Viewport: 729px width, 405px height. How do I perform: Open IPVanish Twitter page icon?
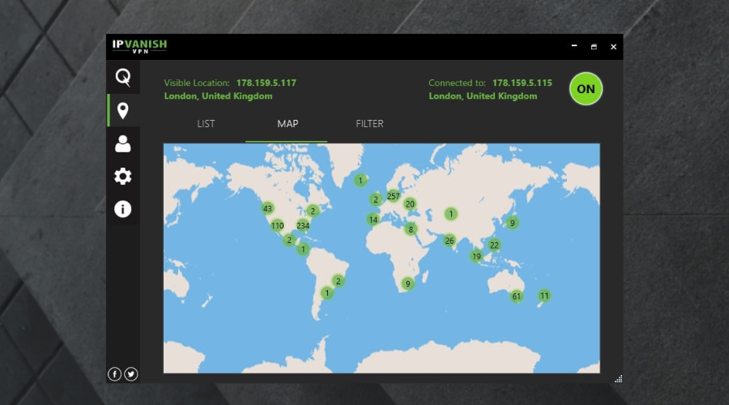click(x=131, y=374)
